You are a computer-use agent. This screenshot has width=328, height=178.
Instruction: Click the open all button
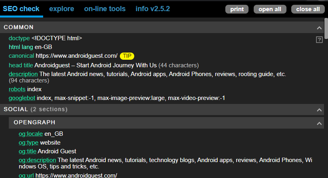click(270, 9)
